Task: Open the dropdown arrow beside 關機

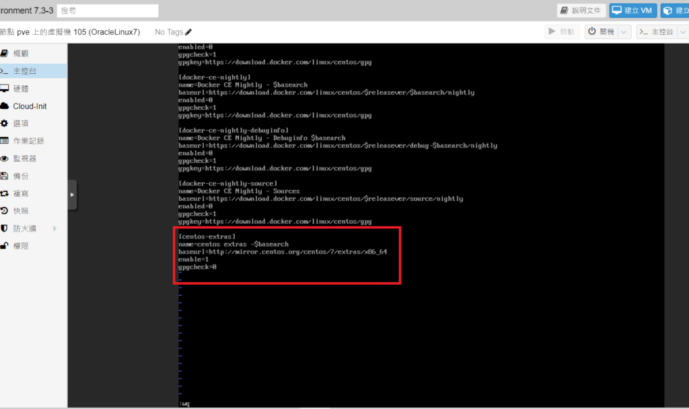Action: click(624, 32)
